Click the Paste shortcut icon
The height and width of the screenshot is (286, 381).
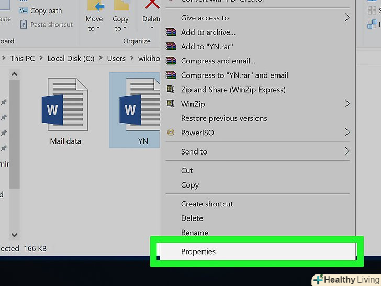tap(24, 24)
